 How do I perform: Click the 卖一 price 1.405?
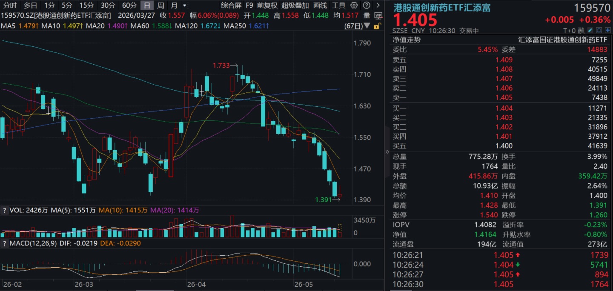click(504, 98)
